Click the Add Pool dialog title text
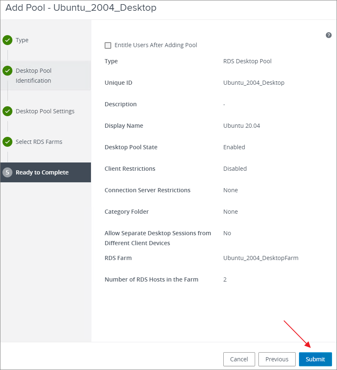This screenshot has width=337, height=370. pos(81,8)
